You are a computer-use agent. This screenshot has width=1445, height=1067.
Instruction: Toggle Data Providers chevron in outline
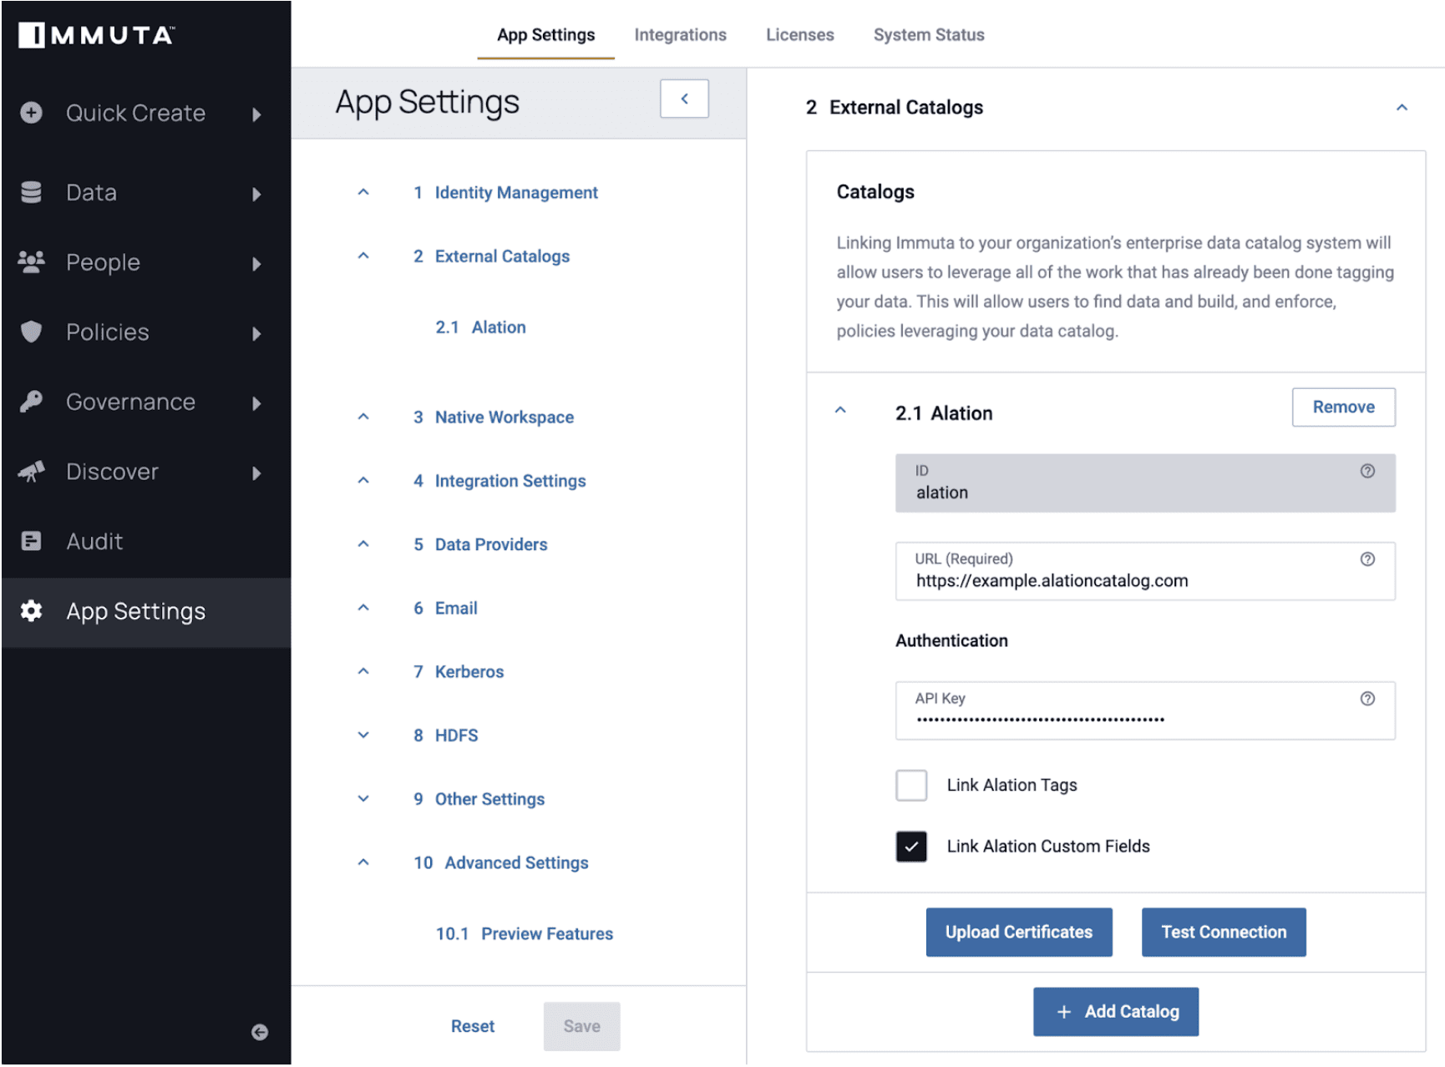[x=363, y=544]
